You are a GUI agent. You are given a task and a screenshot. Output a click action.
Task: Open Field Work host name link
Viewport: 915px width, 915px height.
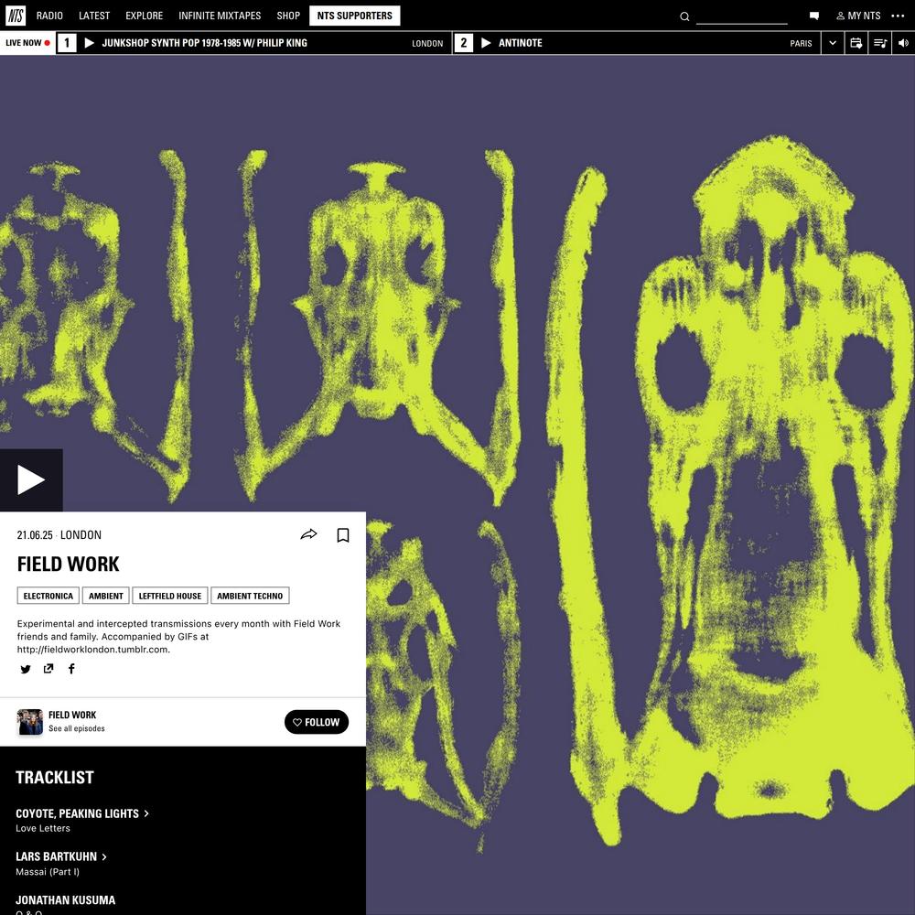click(72, 715)
